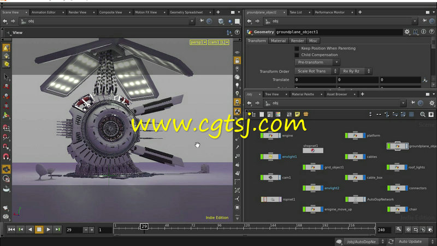The height and width of the screenshot is (246, 437).
Task: Select the chair node
Action: tap(397, 209)
